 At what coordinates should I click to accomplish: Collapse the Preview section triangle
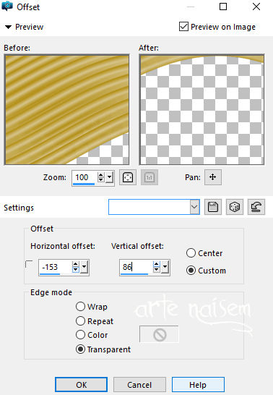[8, 27]
